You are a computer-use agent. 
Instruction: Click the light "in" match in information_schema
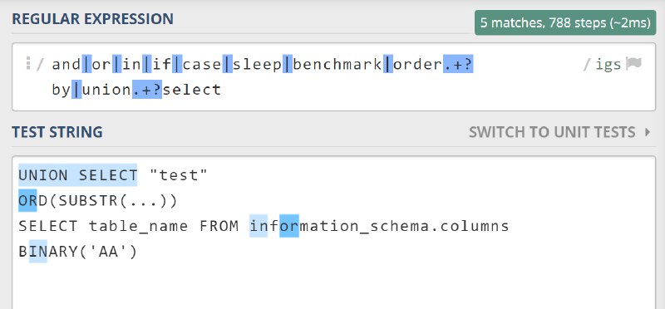click(x=259, y=226)
